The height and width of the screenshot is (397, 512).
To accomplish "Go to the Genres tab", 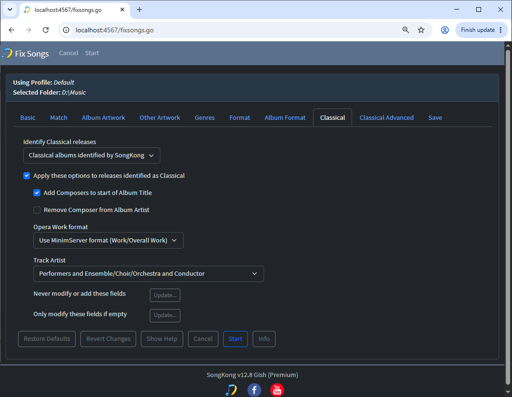I will point(205,118).
